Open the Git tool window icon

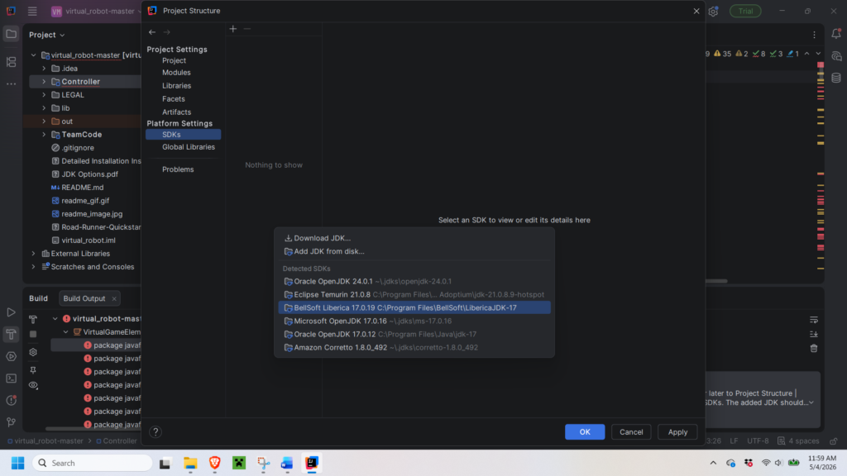click(x=11, y=422)
